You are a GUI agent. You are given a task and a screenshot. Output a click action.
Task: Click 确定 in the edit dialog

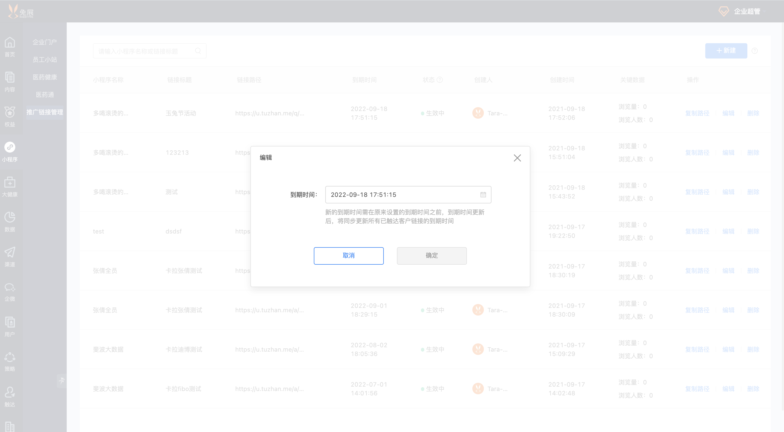pyautogui.click(x=432, y=256)
